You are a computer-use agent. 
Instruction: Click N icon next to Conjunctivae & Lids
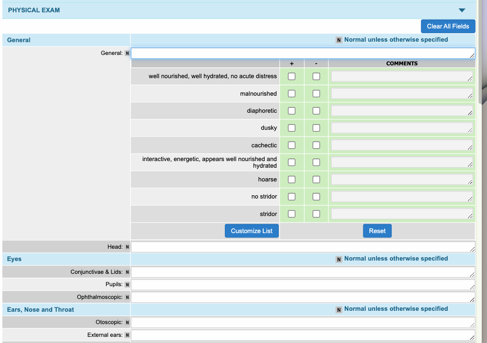click(x=127, y=272)
